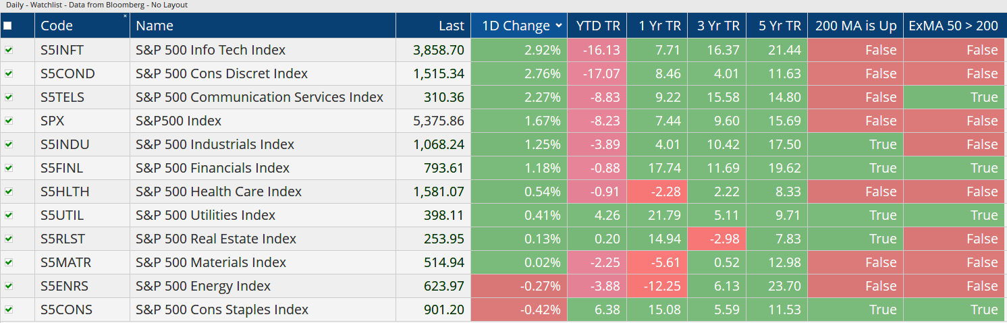Screen dimensions: 1007x323
Task: Click the Watchlist title bar text
Action: tap(95, 5)
